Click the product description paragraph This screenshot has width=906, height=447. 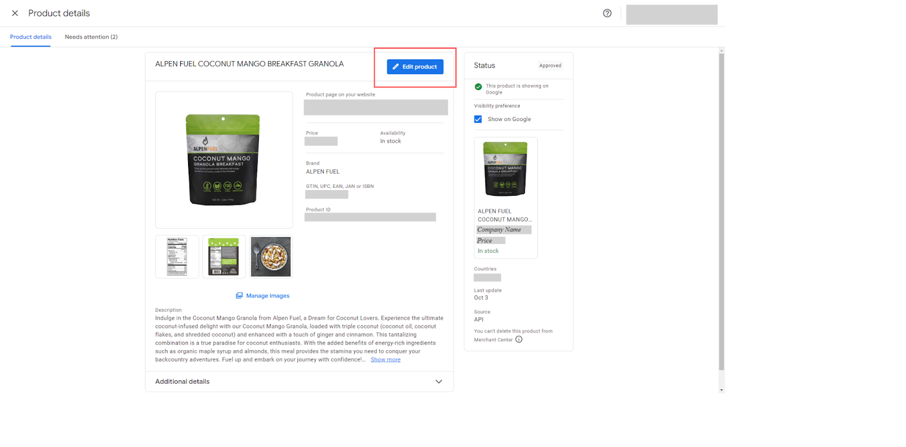(300, 339)
